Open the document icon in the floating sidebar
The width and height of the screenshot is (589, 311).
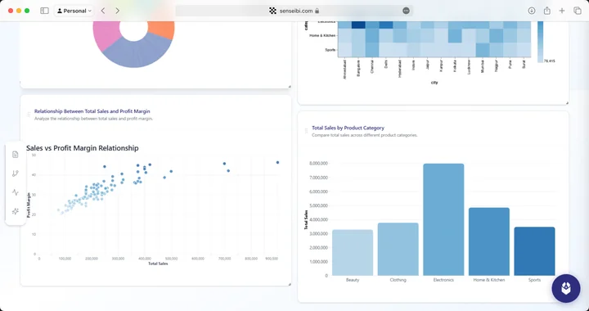pos(15,155)
